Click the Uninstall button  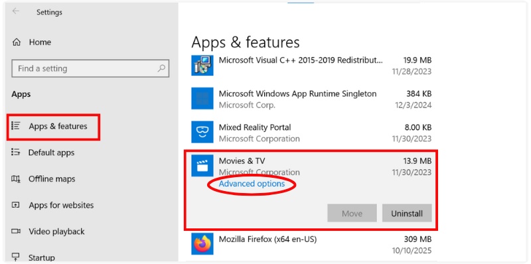407,213
